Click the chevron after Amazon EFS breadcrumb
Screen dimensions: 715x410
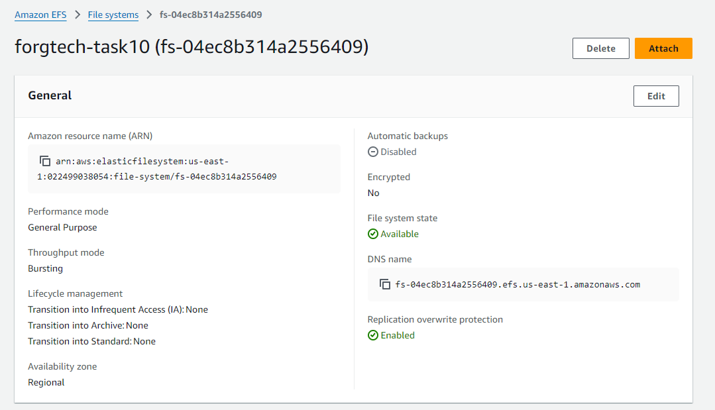click(78, 15)
